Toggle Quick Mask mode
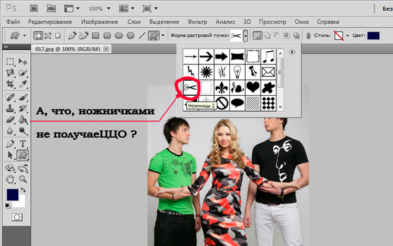This screenshot has height=246, width=393. [17, 217]
